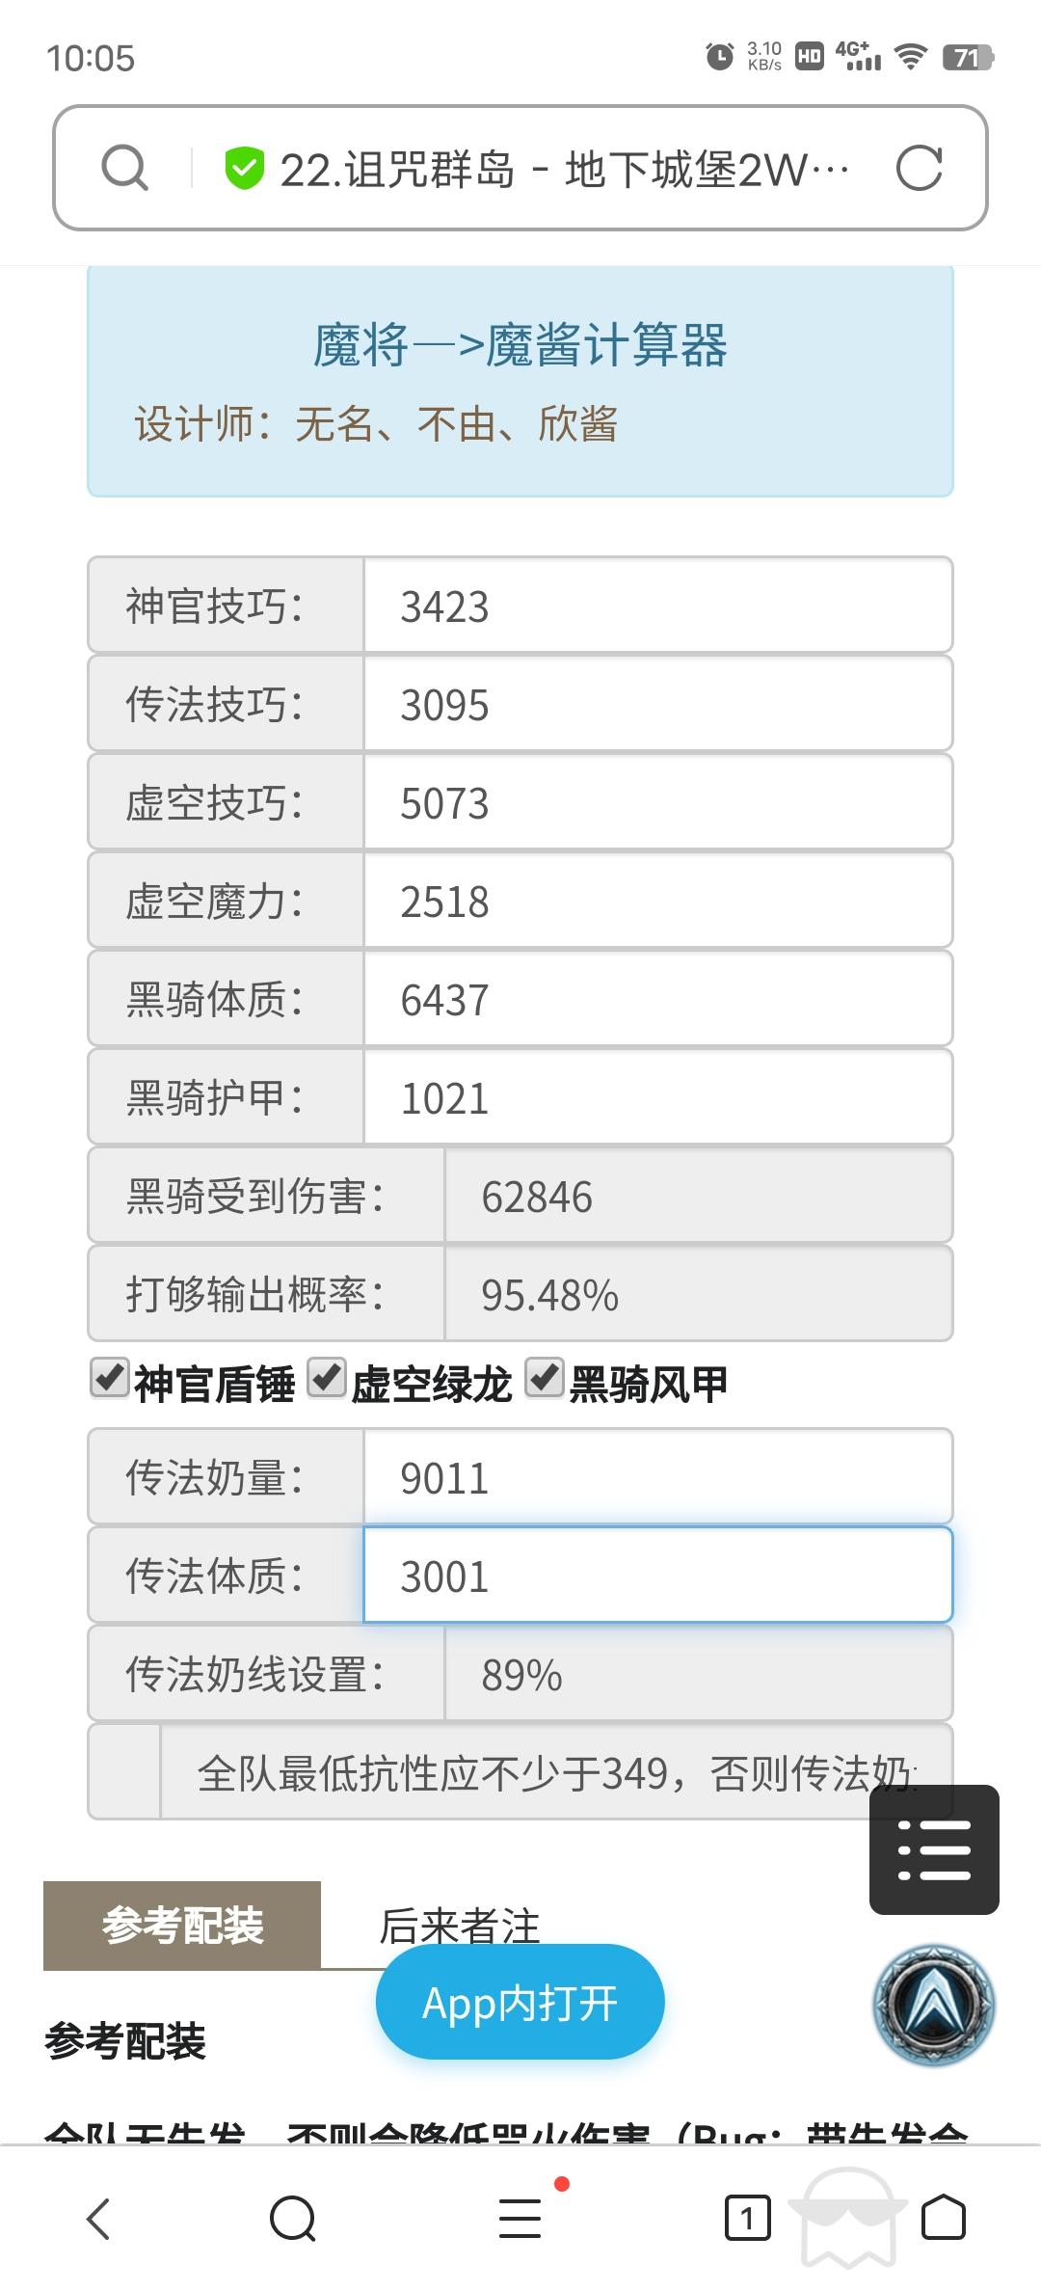The height and width of the screenshot is (2291, 1041).
Task: Click the 黑骑护甲 input box
Action: [x=657, y=1098]
